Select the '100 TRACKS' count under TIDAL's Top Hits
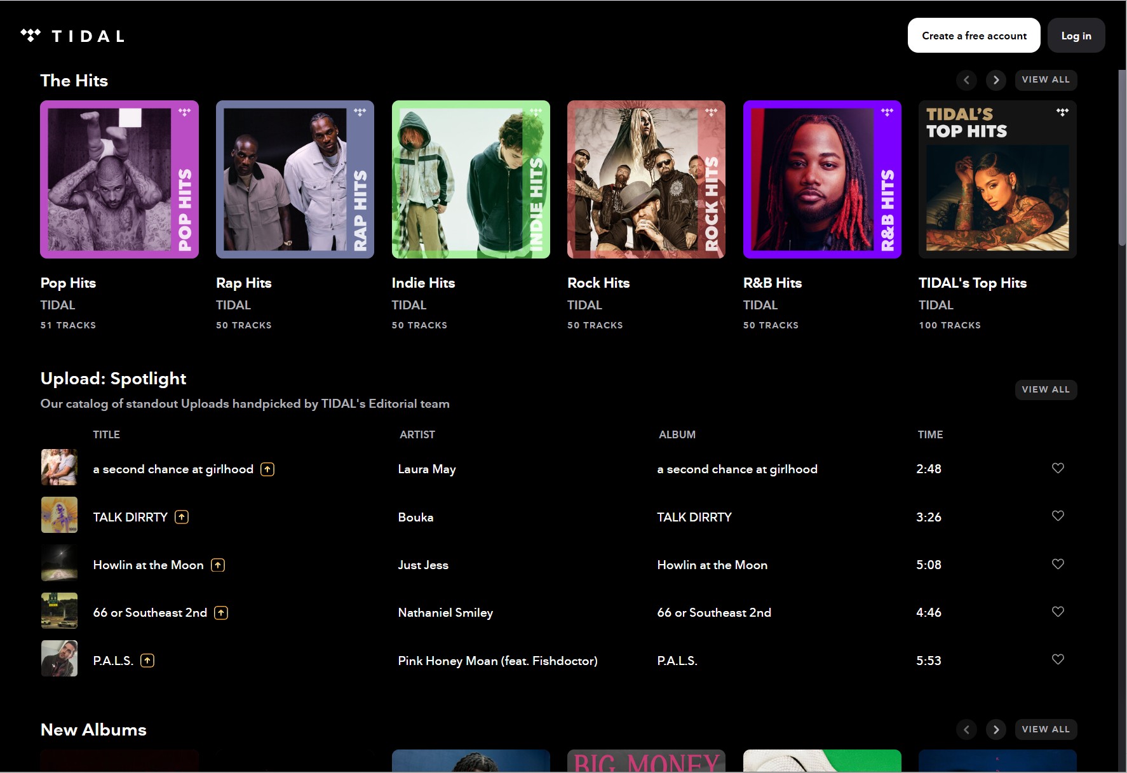This screenshot has height=773, width=1127. point(950,325)
